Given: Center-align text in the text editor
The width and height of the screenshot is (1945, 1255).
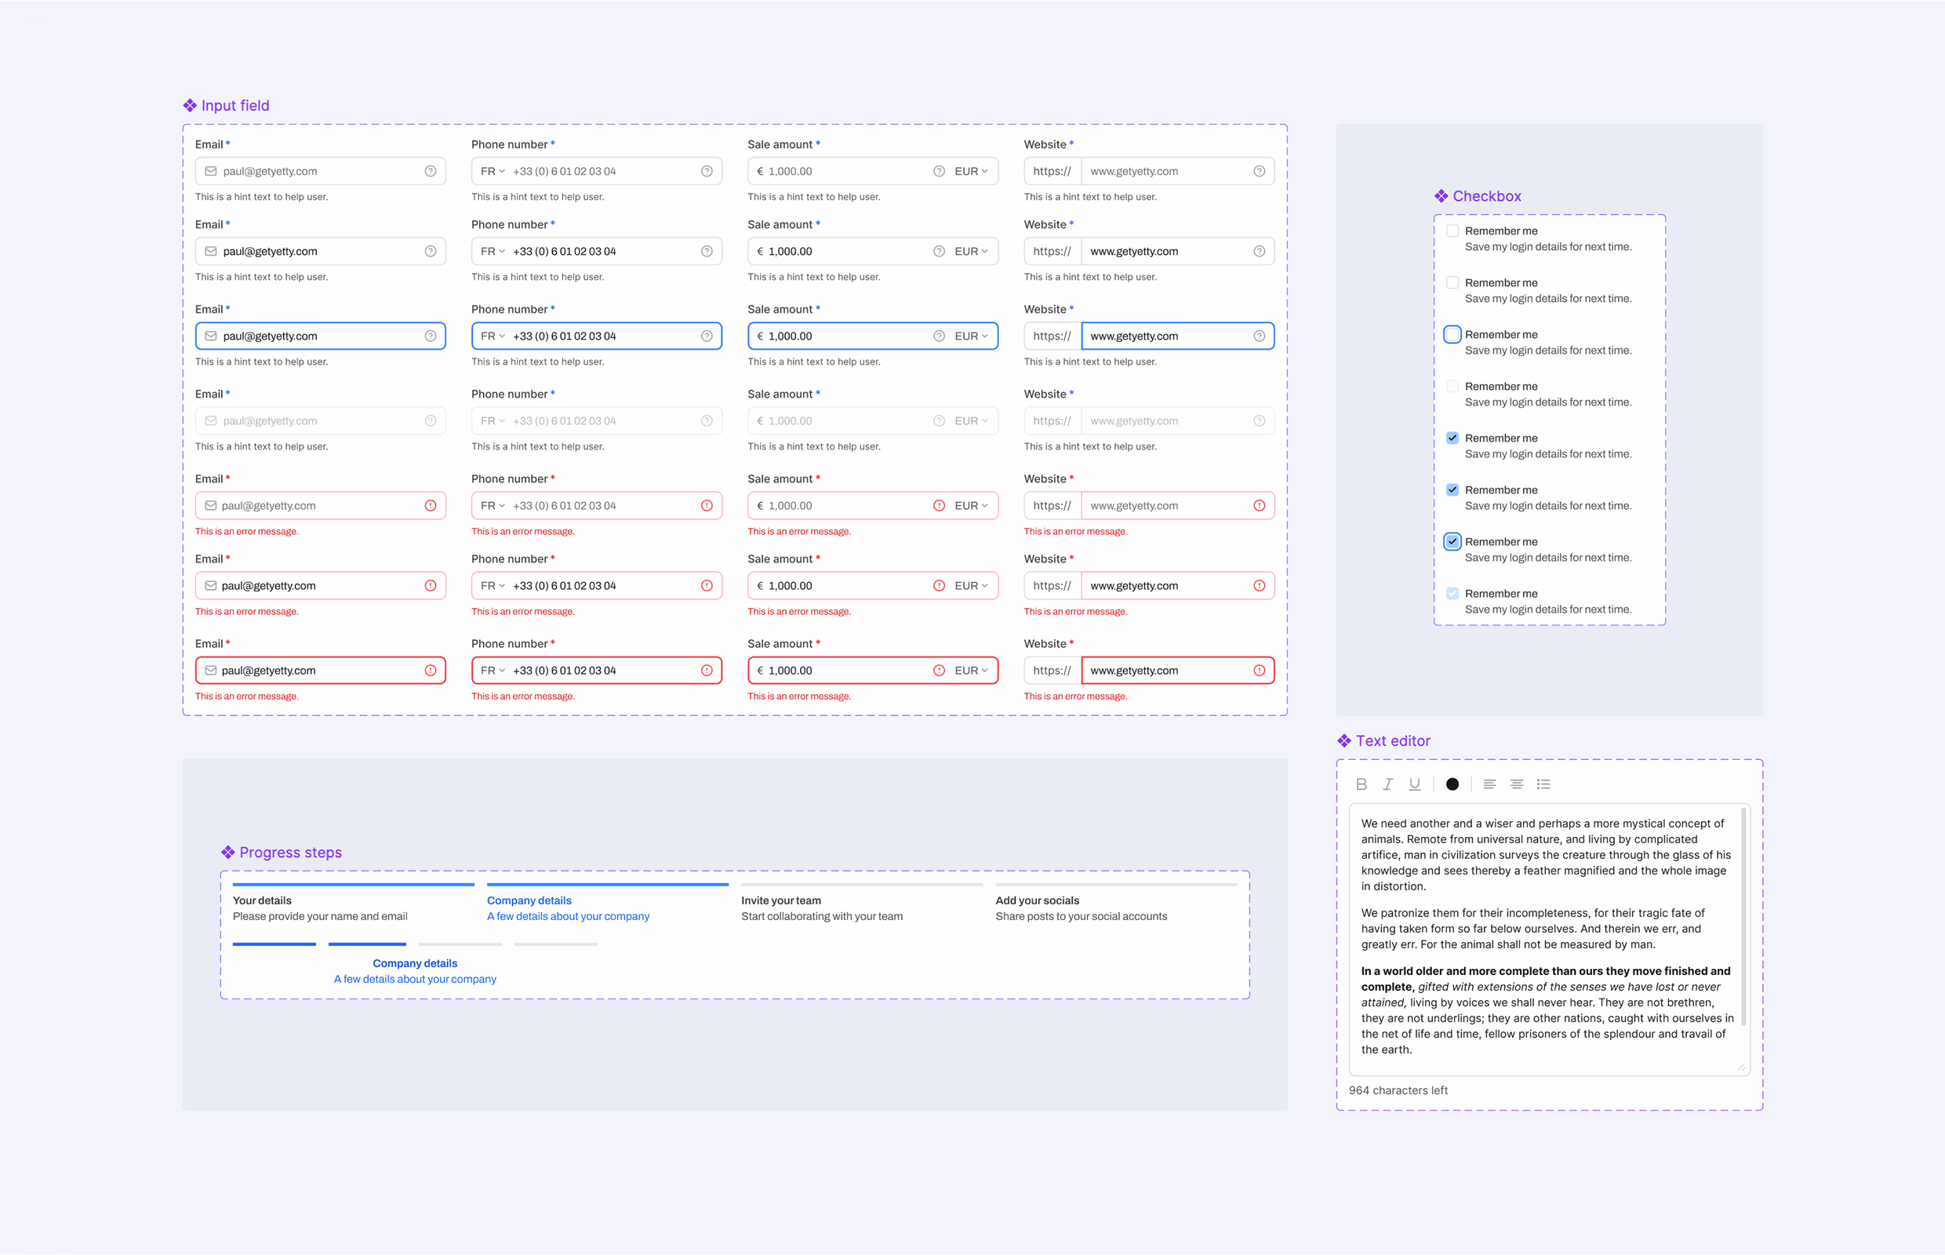Looking at the screenshot, I should click(1517, 784).
